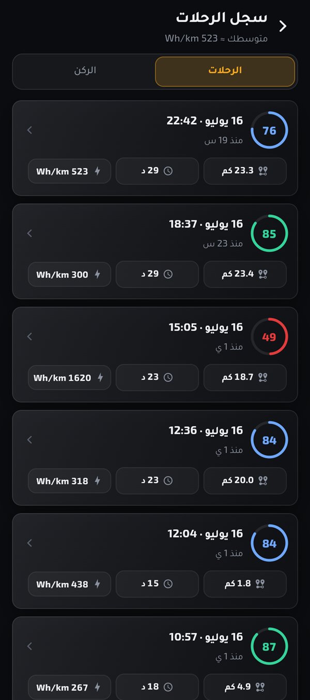
Task: Switch to the الركن tab
Action: [x=85, y=71]
